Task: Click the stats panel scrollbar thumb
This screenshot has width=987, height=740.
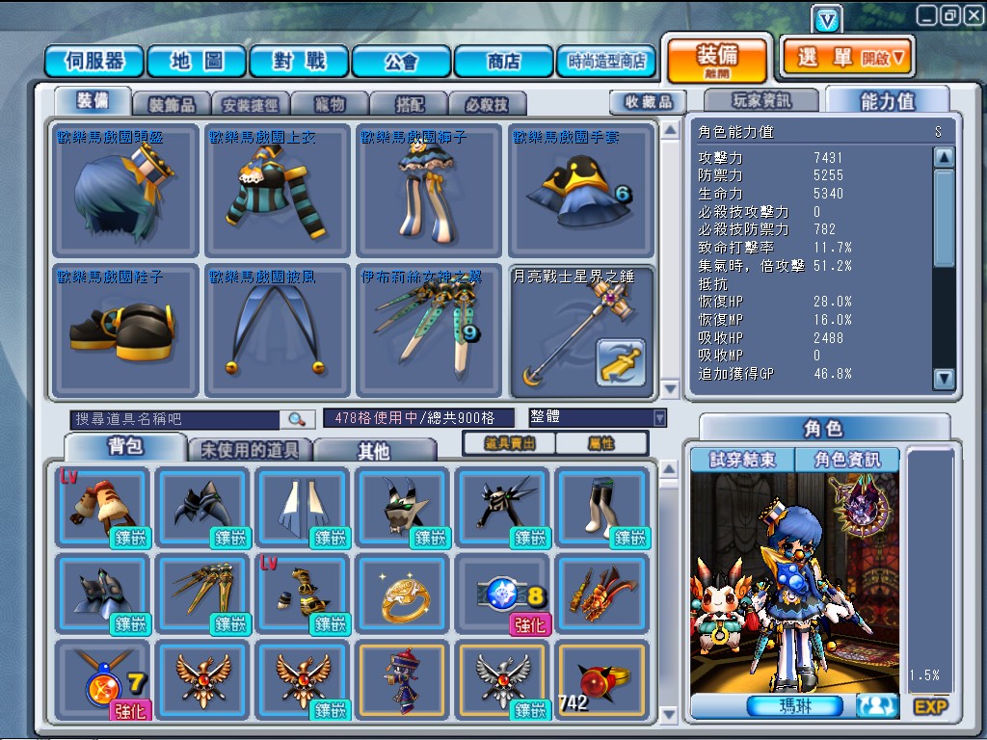Action: (x=944, y=218)
